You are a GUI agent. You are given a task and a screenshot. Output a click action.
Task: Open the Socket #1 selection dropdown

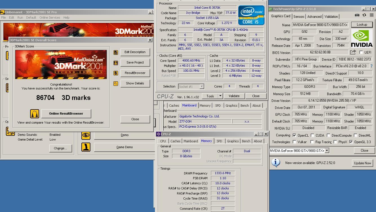click(x=202, y=86)
